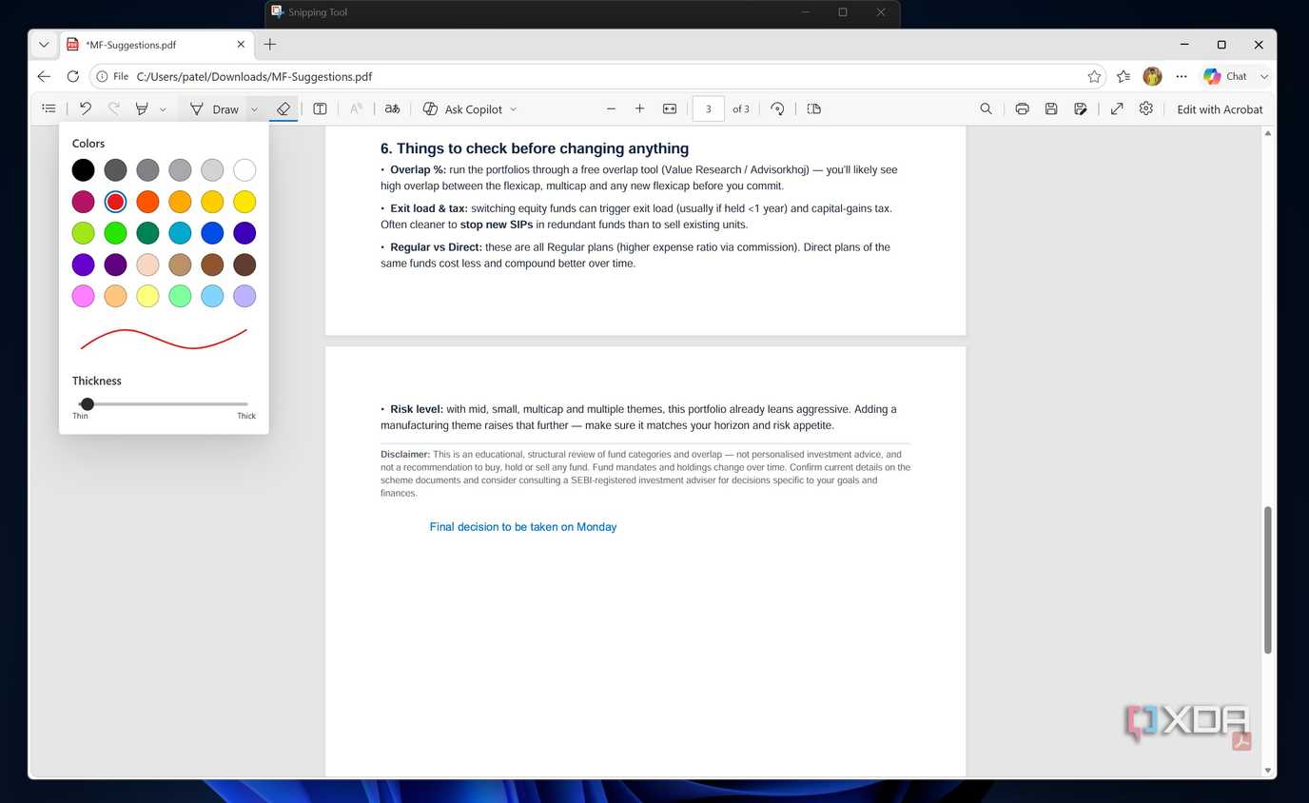Open Ask Copilot
This screenshot has height=803, width=1309.
click(462, 108)
